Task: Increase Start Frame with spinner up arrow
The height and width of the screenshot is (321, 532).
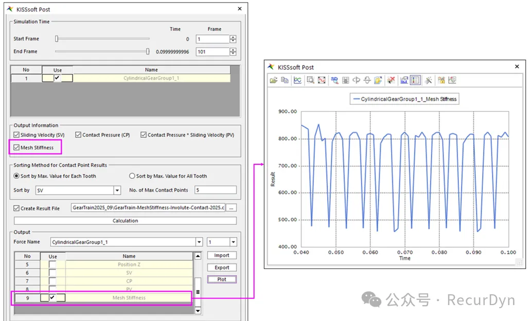Action: coord(233,37)
